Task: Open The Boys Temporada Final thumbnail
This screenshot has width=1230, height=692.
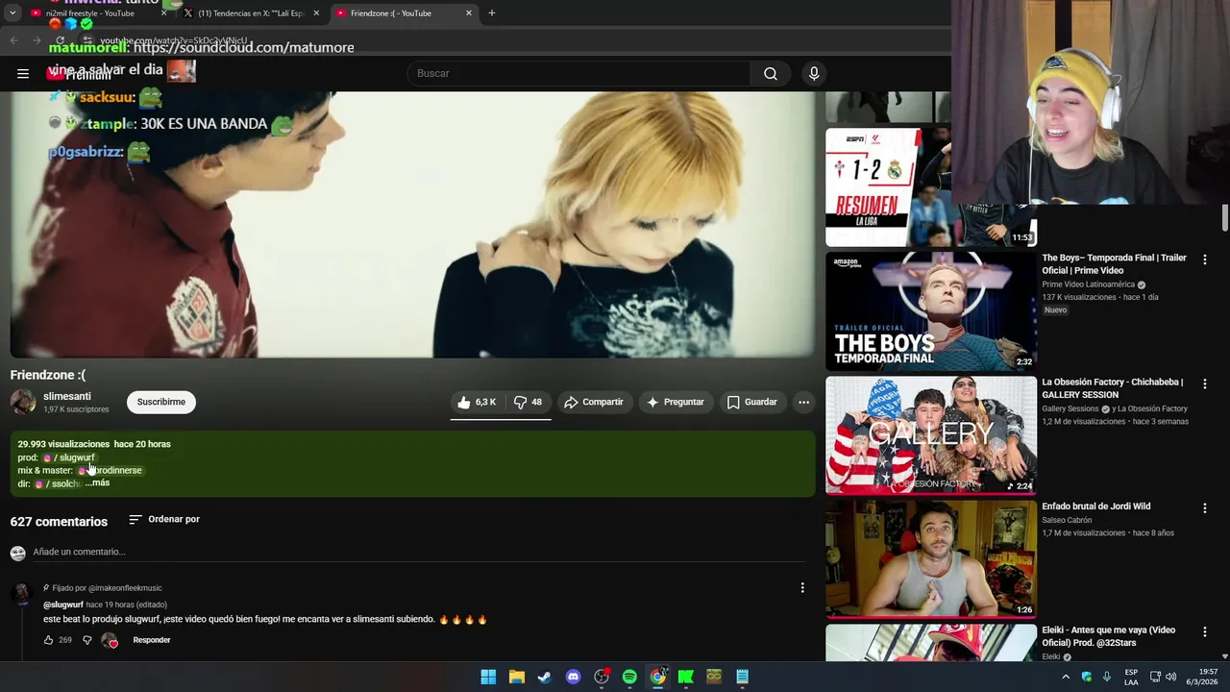Action: pyautogui.click(x=931, y=311)
